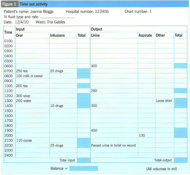Click the Aspirate column header
Viewport: 190px width, 175px height.
pos(145,35)
